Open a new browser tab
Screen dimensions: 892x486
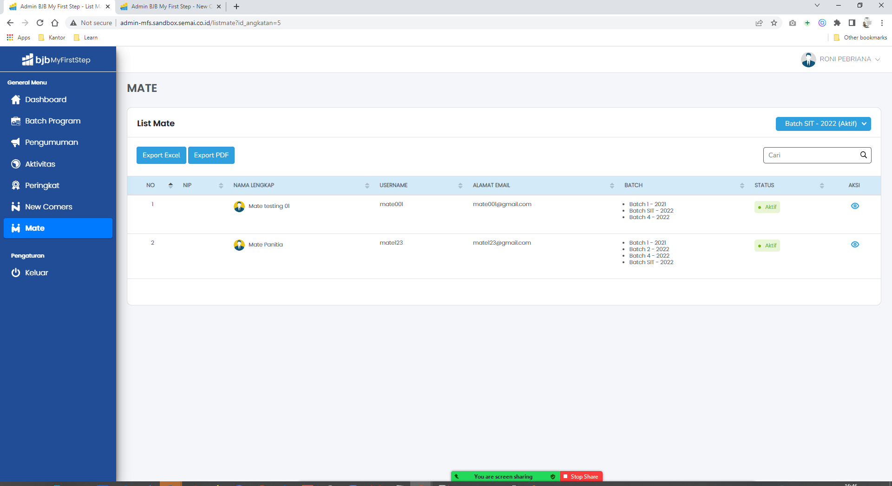(236, 6)
